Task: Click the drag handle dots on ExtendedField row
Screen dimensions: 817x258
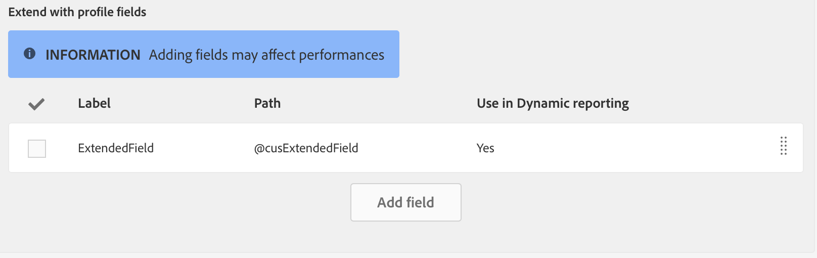Action: pos(783,146)
